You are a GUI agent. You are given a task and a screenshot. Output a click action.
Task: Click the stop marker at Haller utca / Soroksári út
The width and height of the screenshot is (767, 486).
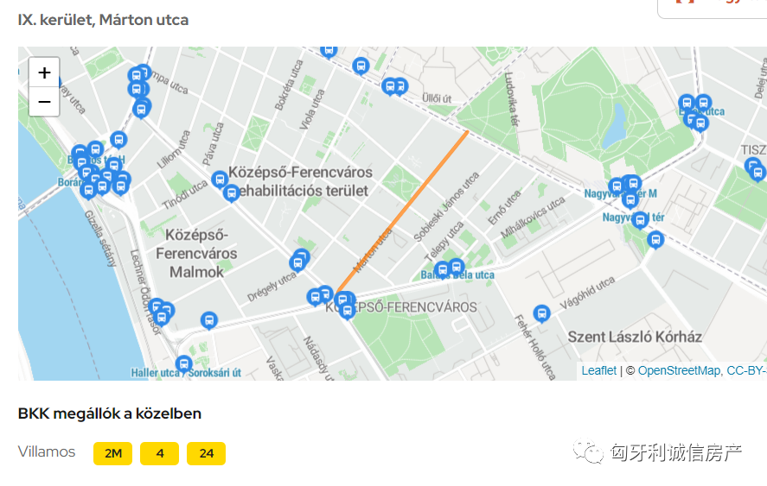click(x=184, y=364)
